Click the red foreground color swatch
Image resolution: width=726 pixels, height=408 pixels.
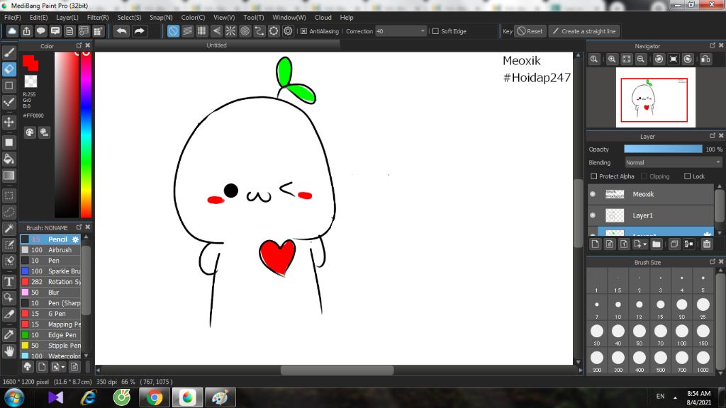tap(30, 62)
